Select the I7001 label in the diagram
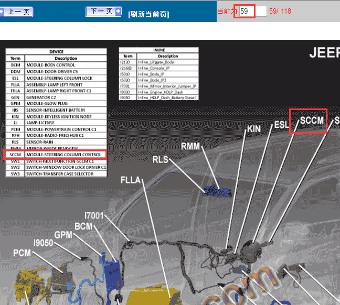This screenshot has width=340, height=305. tap(94, 215)
